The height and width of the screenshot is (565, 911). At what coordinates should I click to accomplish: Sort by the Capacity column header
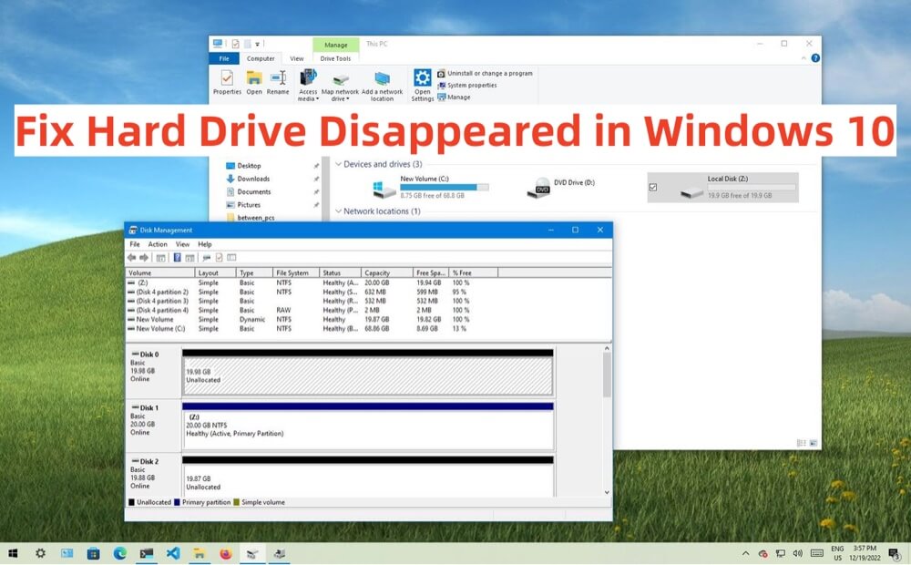click(387, 272)
